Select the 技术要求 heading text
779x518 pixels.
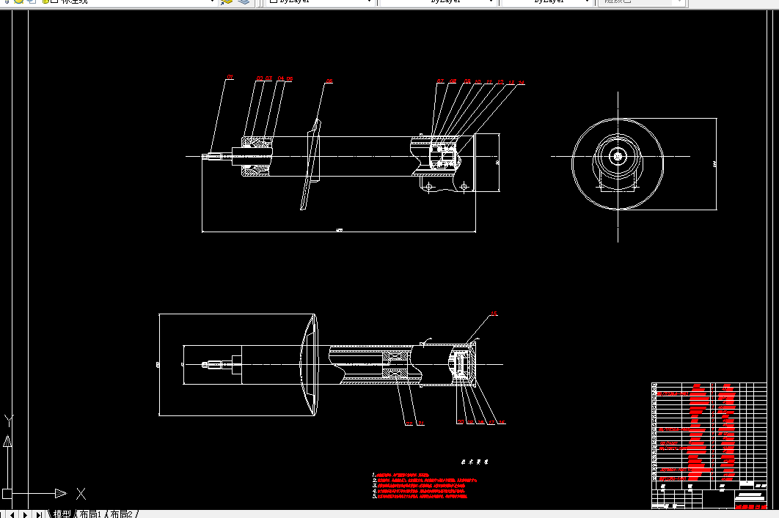[x=475, y=462]
